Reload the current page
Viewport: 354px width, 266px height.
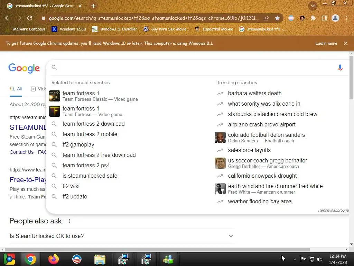pos(30,18)
